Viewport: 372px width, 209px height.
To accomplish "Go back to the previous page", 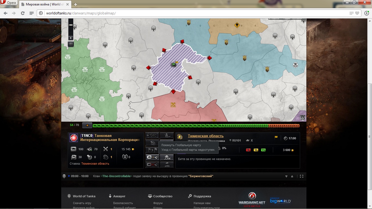I will 6,13.
